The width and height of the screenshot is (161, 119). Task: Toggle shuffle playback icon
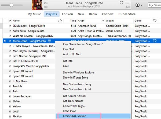[46, 3]
